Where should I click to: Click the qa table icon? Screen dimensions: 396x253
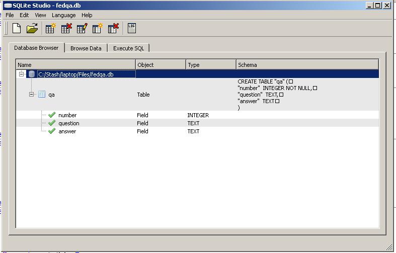point(42,95)
